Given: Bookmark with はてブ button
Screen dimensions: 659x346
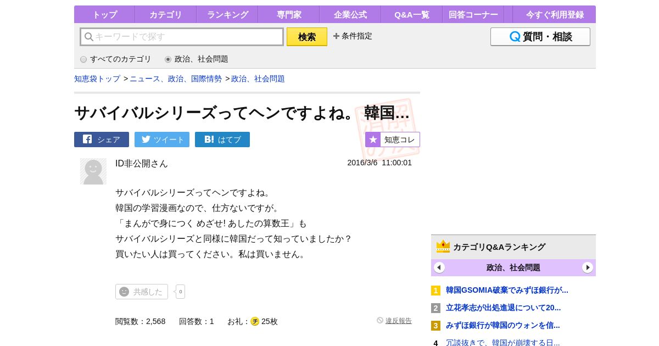Looking at the screenshot, I should (x=222, y=139).
